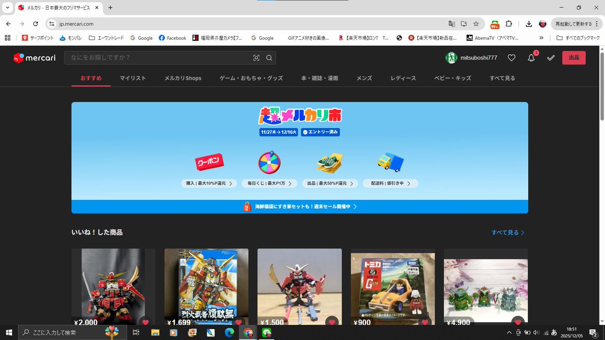
Task: Open the 烈火武者頑駄無 ¥1,699 item thumbnail
Action: coord(206,287)
